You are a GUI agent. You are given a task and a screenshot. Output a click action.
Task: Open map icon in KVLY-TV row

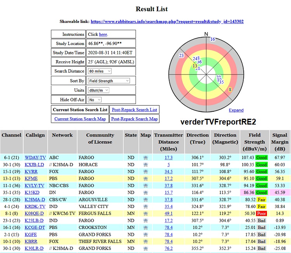coord(145,185)
